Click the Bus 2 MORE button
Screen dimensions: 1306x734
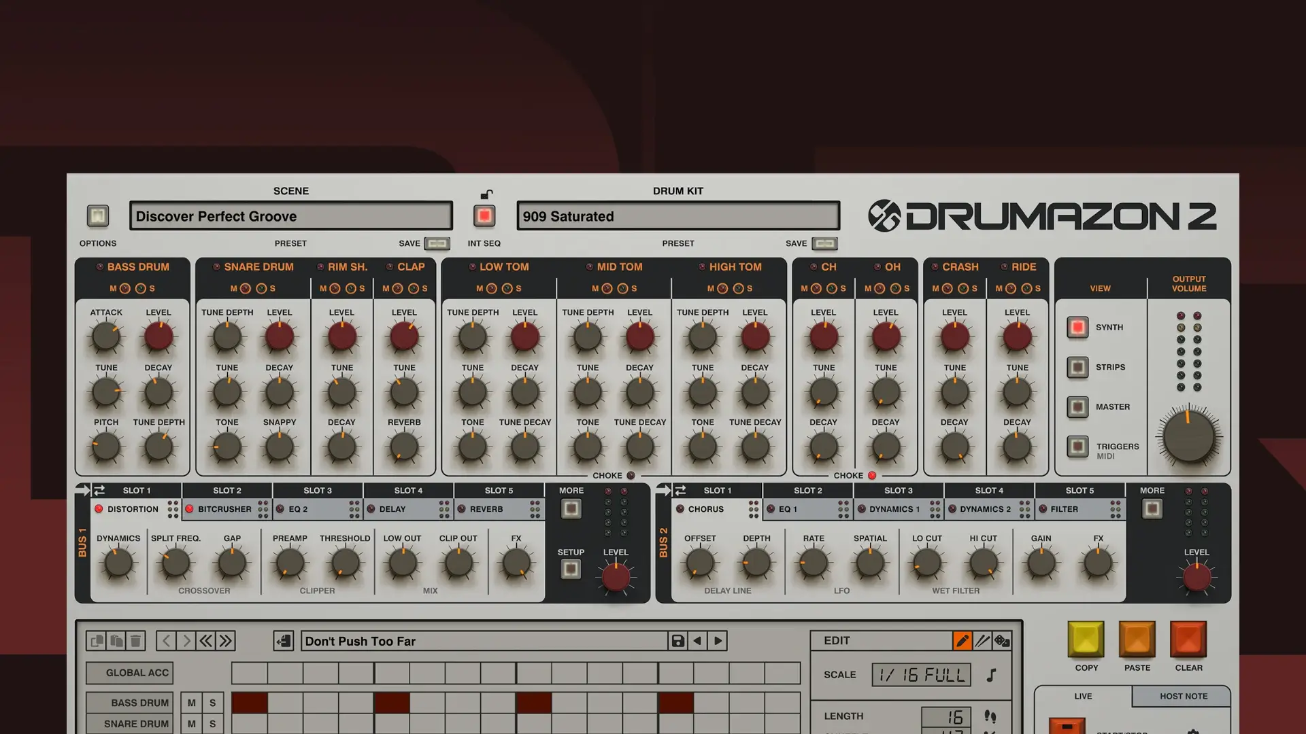point(1152,508)
